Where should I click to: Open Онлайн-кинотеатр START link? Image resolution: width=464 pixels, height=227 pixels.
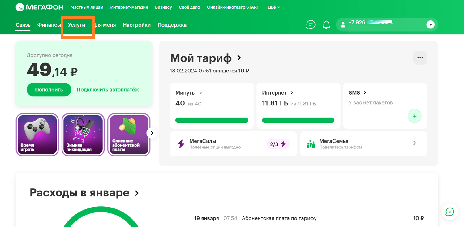(233, 7)
